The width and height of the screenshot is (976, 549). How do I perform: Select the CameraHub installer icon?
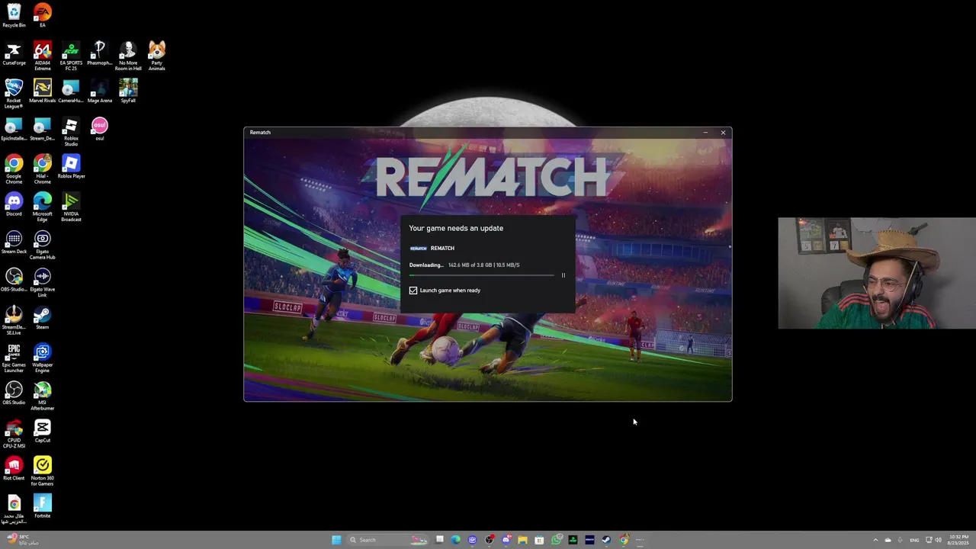(71, 91)
